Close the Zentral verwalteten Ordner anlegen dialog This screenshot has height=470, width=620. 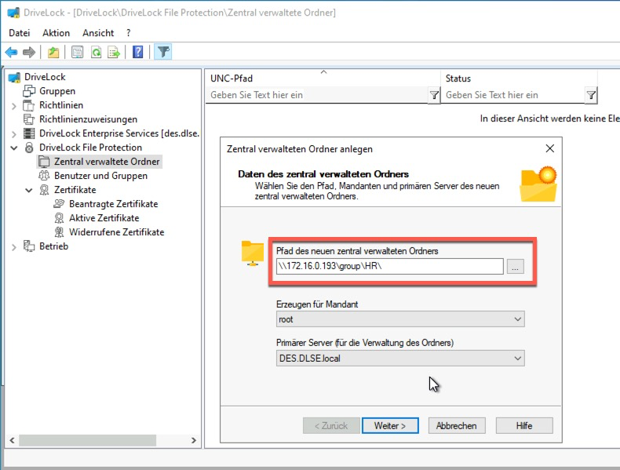[x=549, y=148]
